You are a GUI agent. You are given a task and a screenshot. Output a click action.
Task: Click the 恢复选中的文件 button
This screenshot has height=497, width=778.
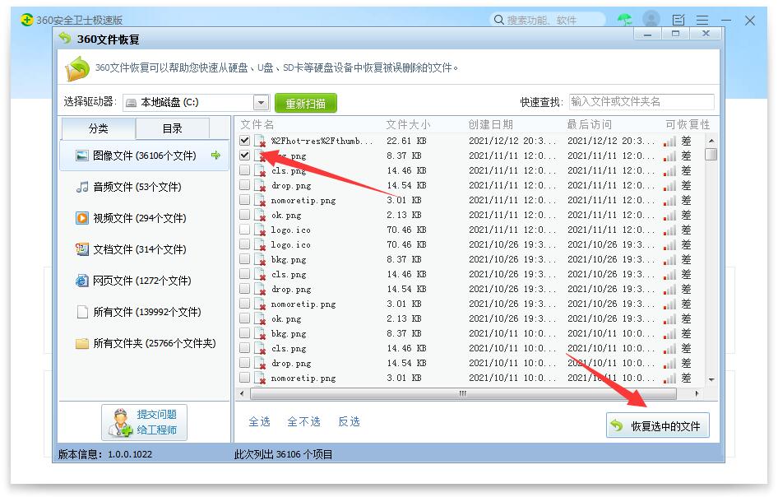click(x=657, y=425)
